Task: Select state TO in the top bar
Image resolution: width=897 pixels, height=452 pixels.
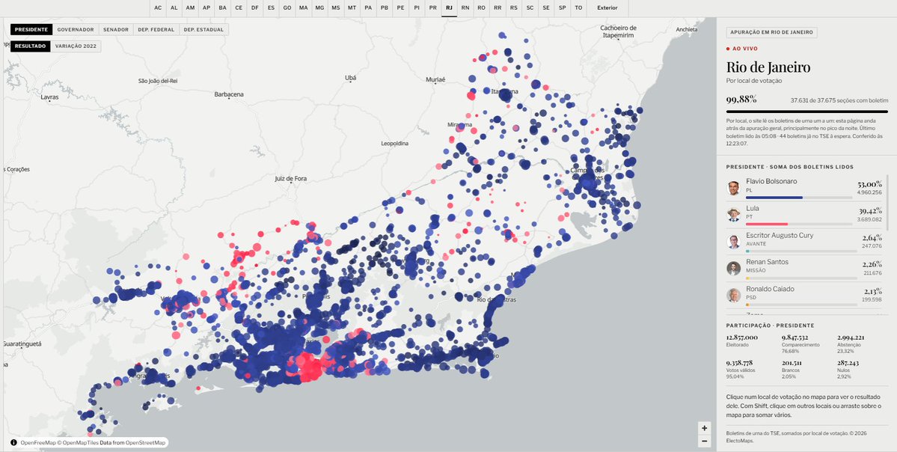Action: 578,8
